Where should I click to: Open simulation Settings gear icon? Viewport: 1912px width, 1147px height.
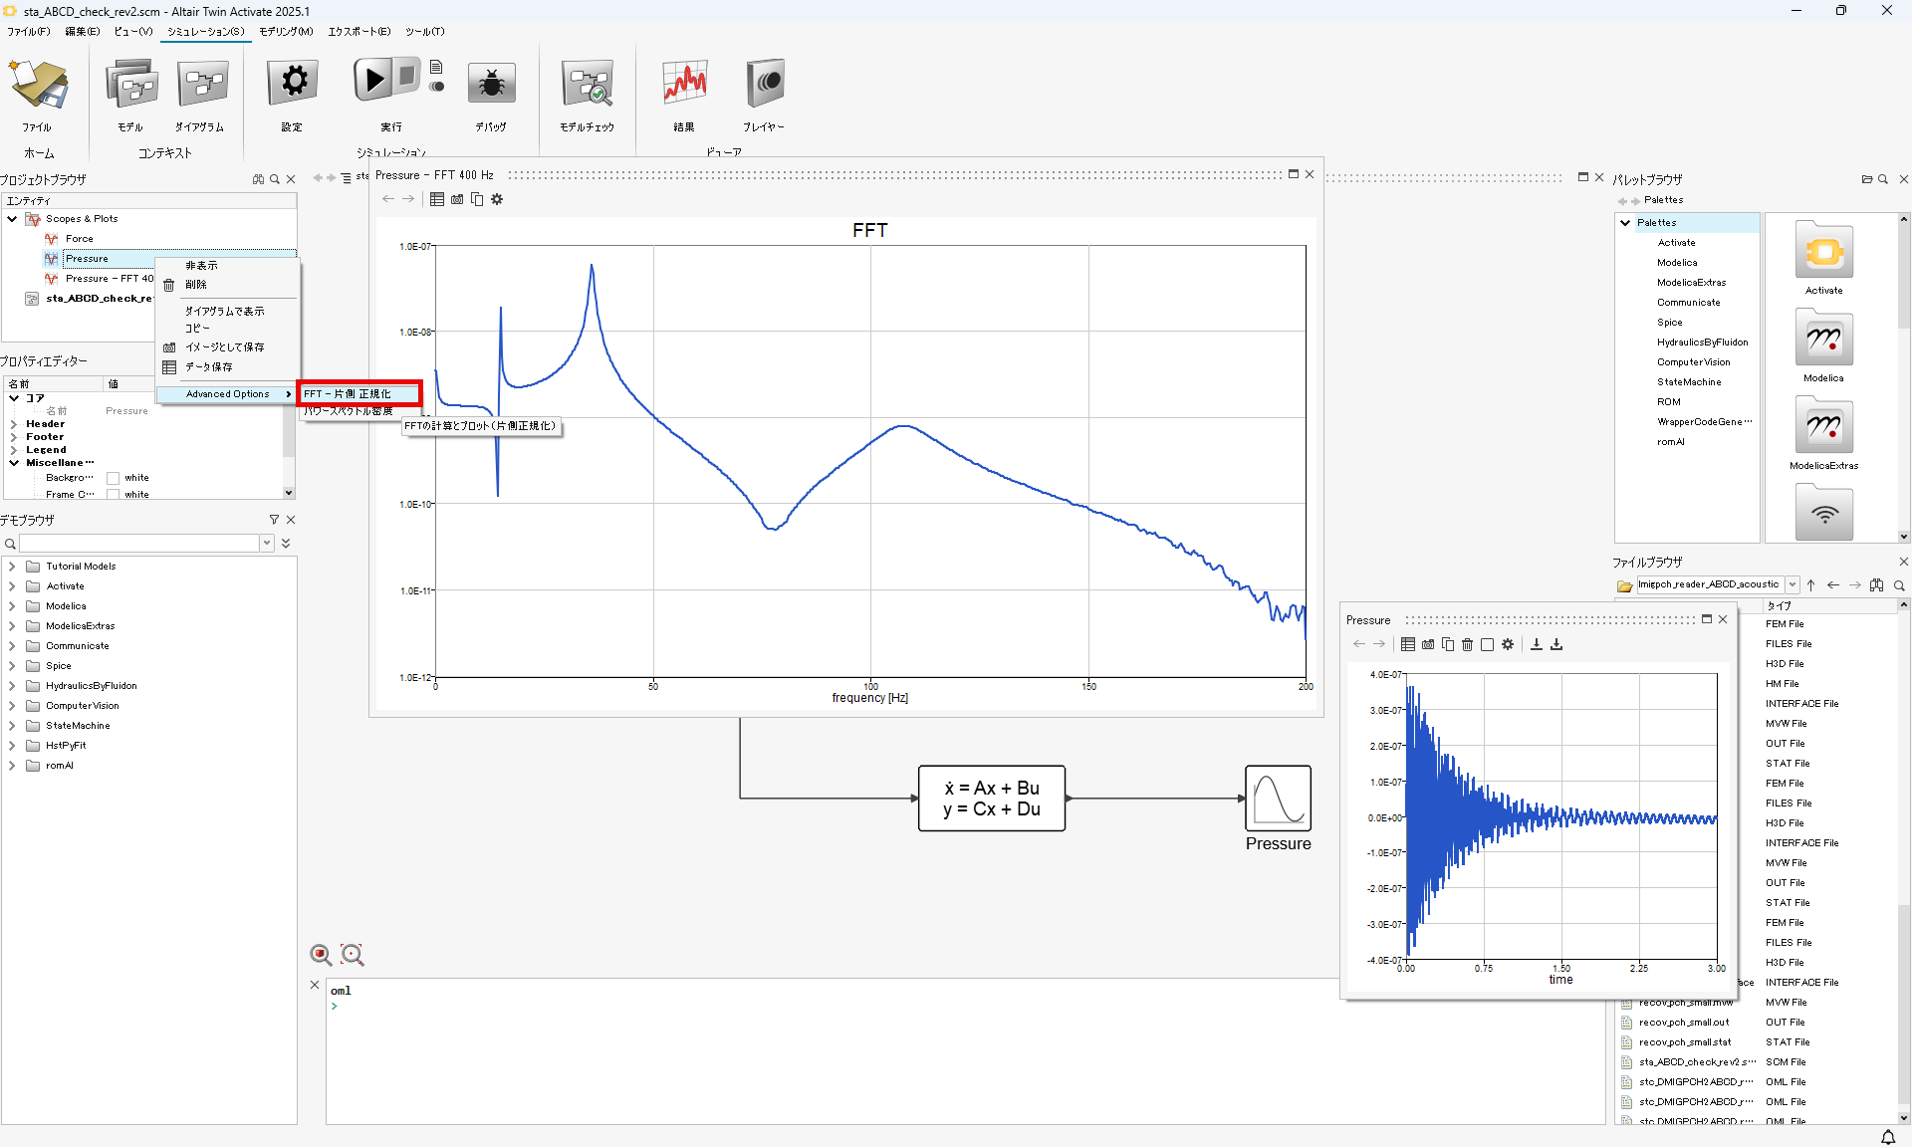(293, 82)
